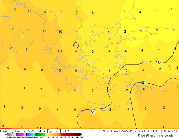Click the 'Mo 15-12-2025 15:00 UTC (06+33)' timestamp
Screen dimensions: 179x138
point(140,131)
